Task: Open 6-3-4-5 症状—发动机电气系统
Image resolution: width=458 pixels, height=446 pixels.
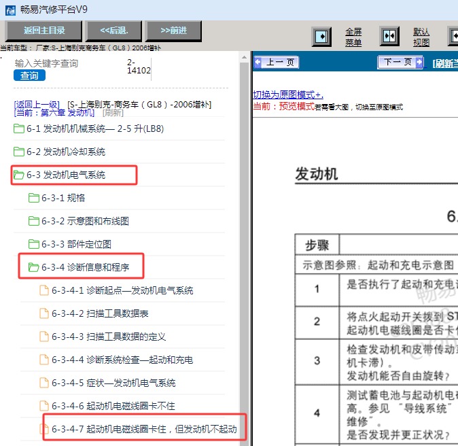Action: (x=113, y=383)
